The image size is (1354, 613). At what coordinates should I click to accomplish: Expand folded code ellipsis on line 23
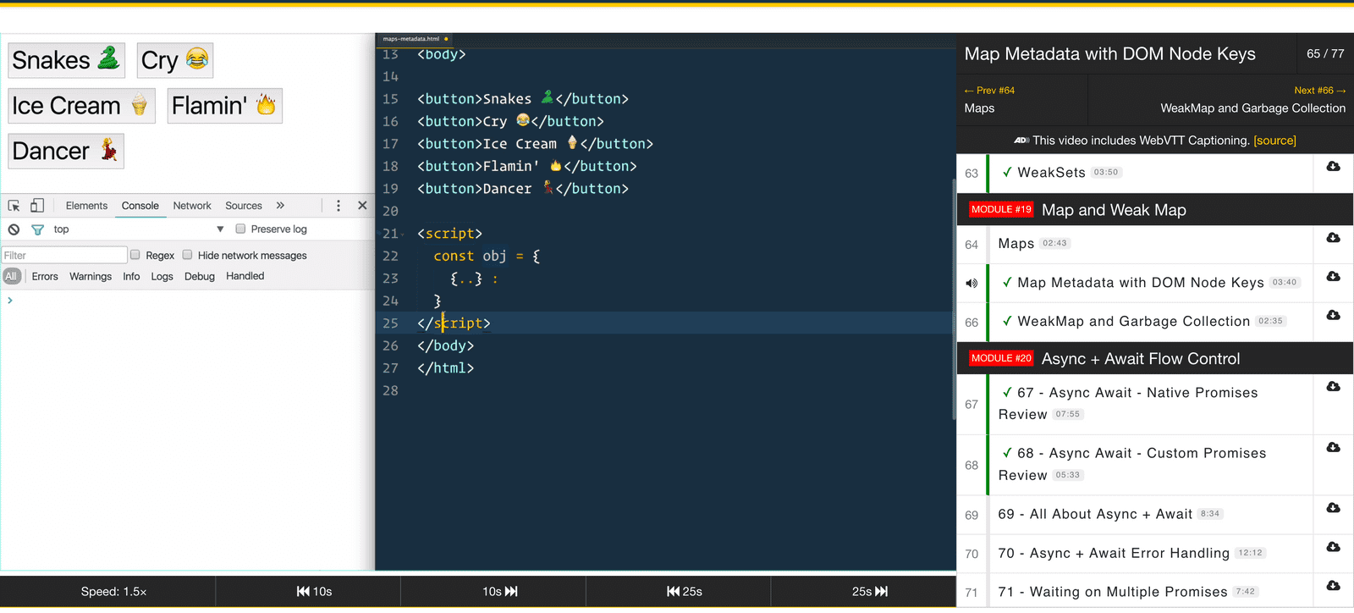point(466,279)
